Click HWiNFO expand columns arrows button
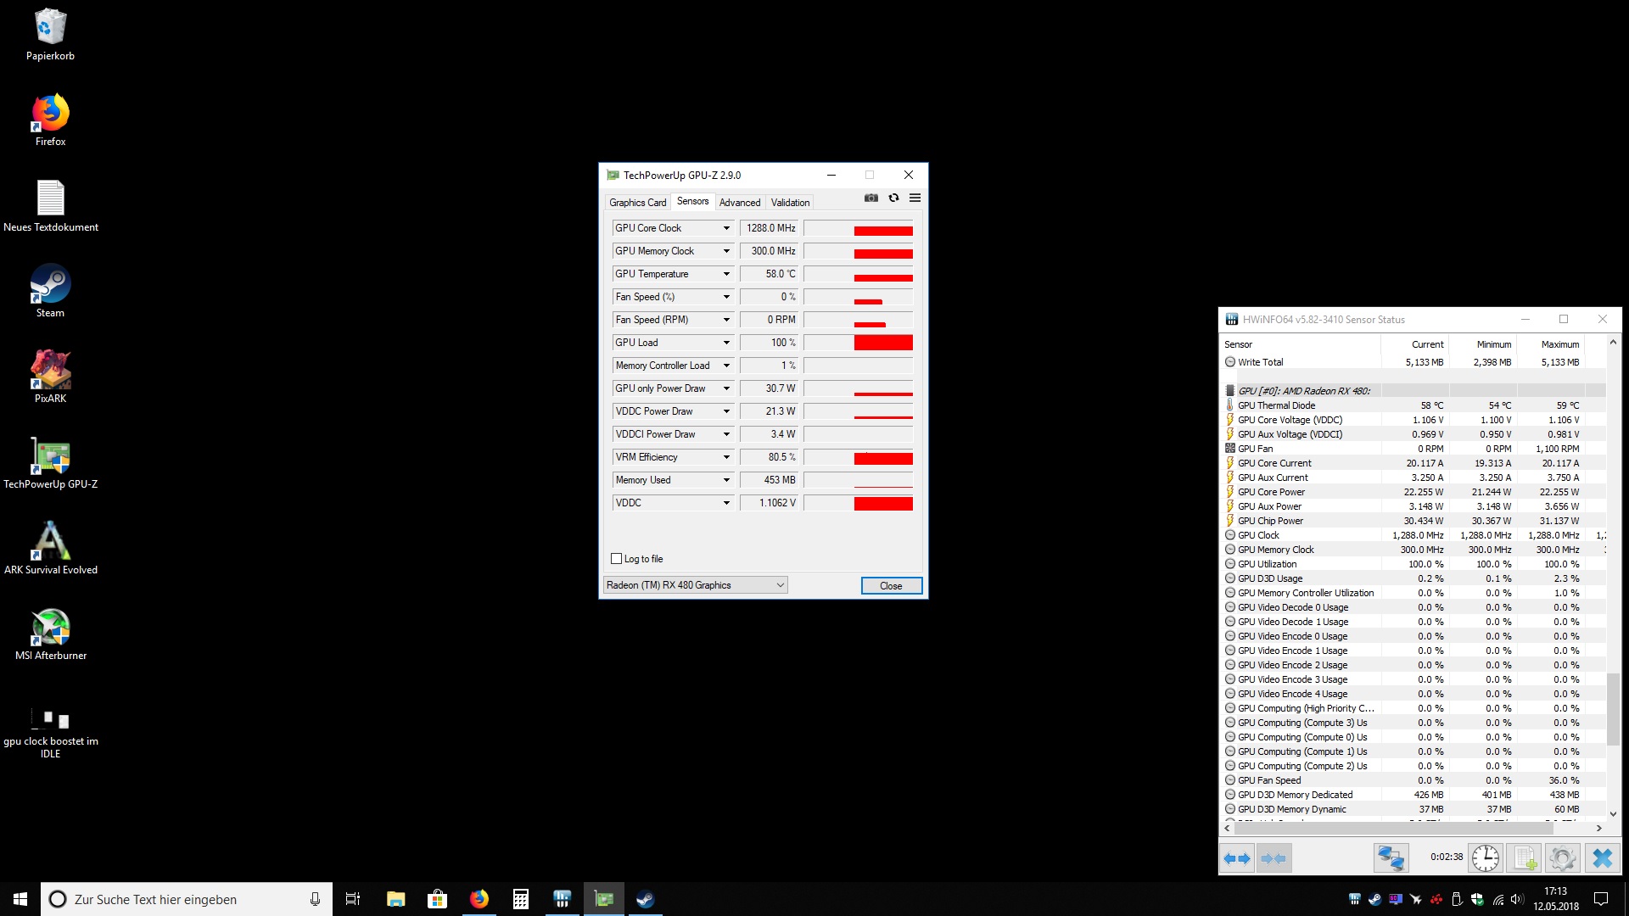Viewport: 1629px width, 916px height. (1238, 858)
